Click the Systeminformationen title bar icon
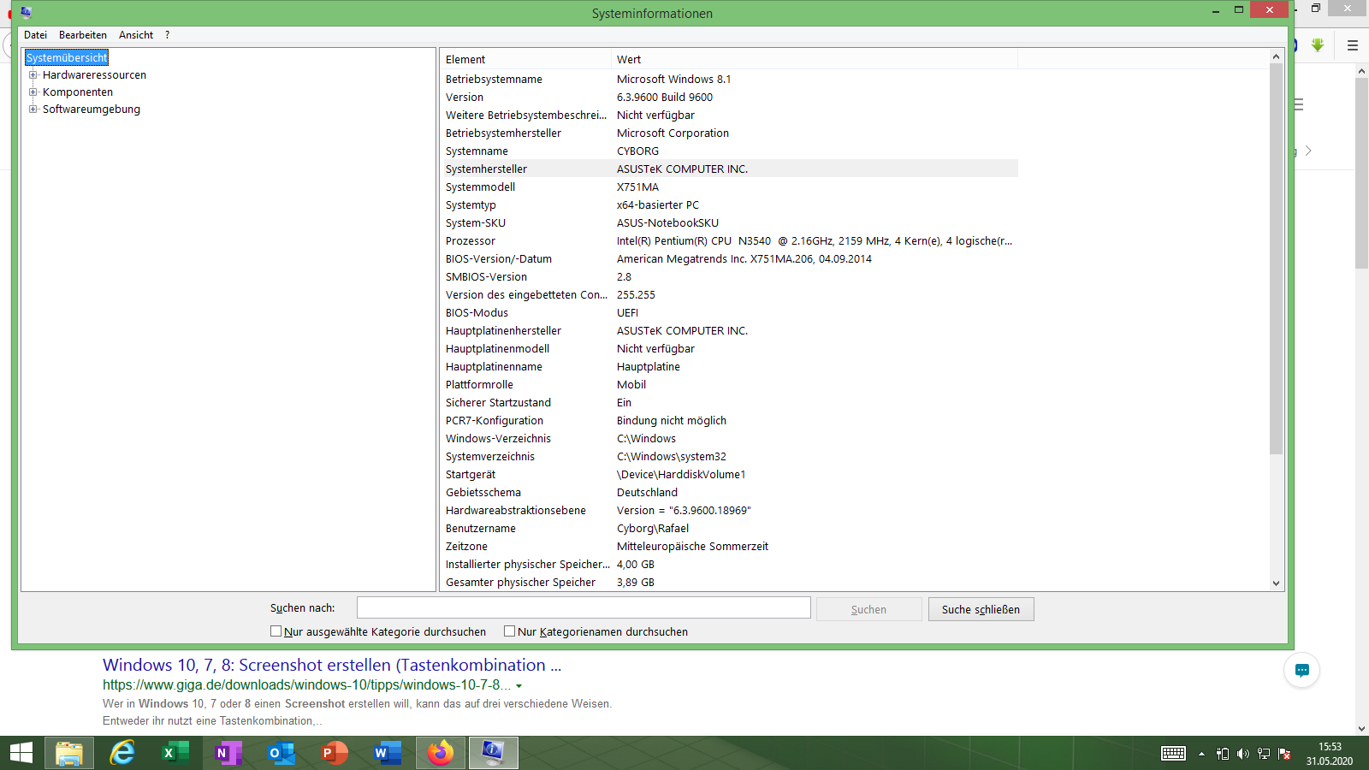 (x=26, y=12)
